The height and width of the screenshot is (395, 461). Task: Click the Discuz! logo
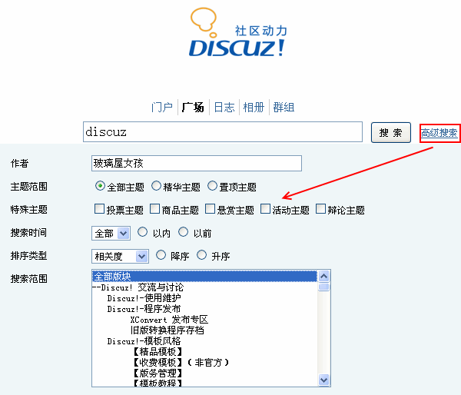238,32
